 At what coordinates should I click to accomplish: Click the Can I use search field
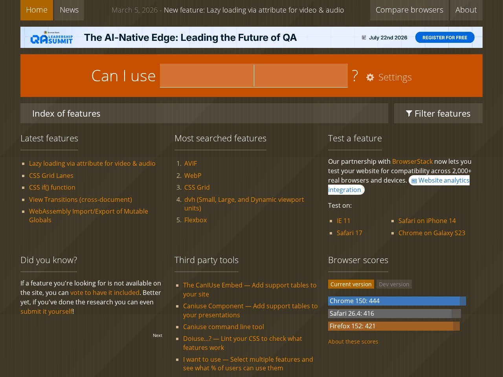point(254,75)
